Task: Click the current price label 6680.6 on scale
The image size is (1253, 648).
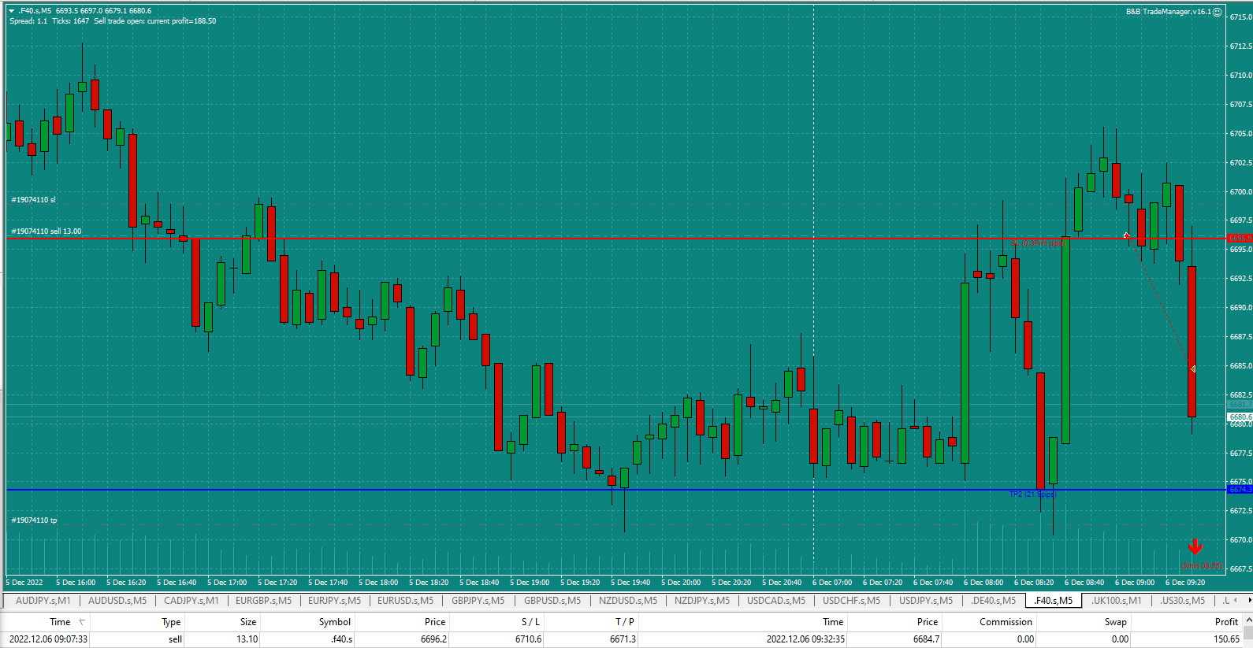Action: pyautogui.click(x=1240, y=417)
